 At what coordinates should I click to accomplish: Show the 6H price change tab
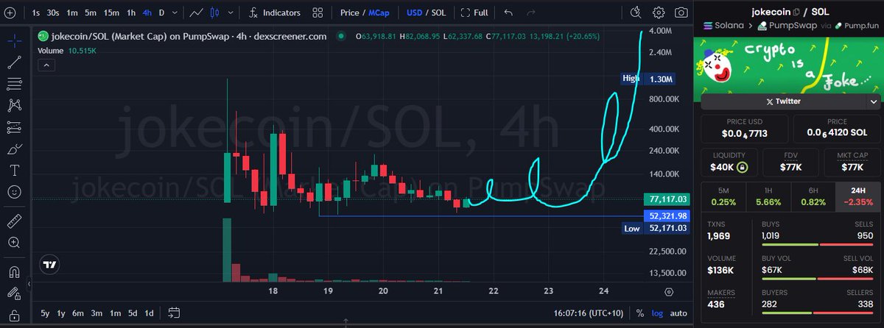coord(813,196)
